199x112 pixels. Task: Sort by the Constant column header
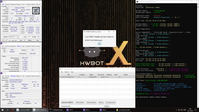click(82, 75)
